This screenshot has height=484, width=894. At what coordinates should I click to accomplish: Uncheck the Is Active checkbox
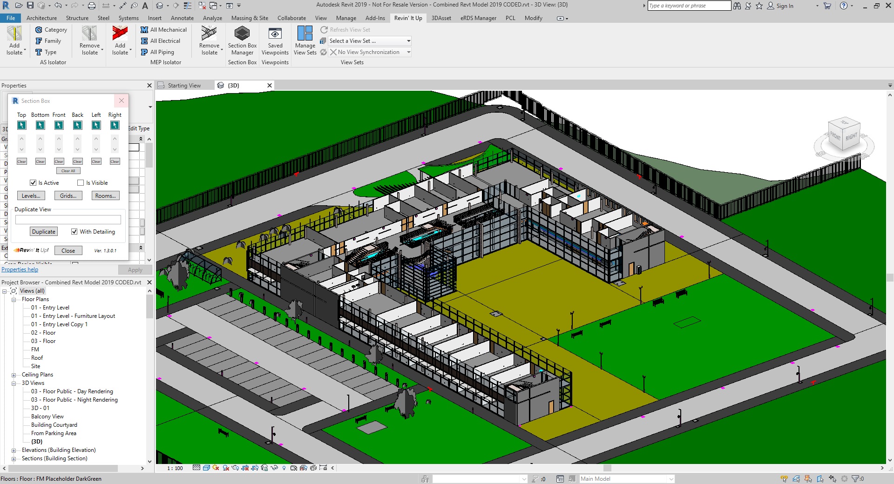33,183
